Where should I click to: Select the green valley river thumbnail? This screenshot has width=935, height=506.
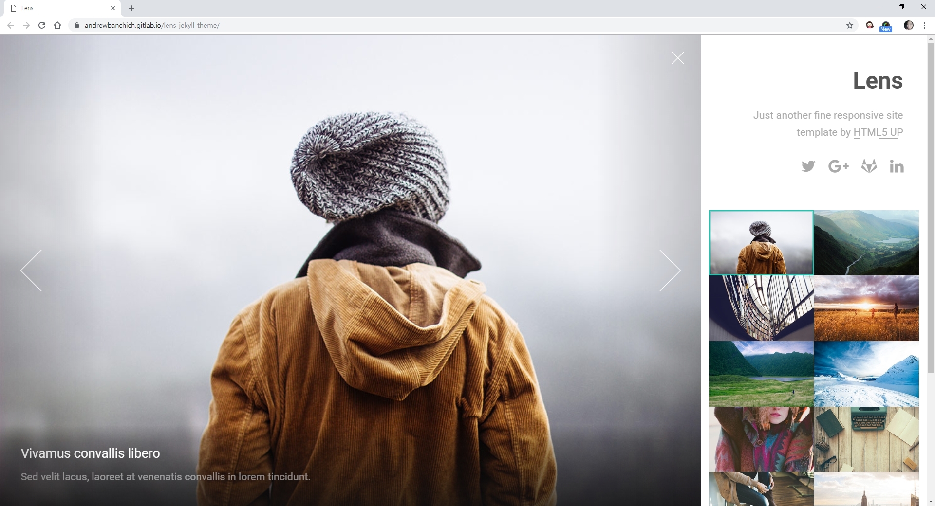pos(866,243)
